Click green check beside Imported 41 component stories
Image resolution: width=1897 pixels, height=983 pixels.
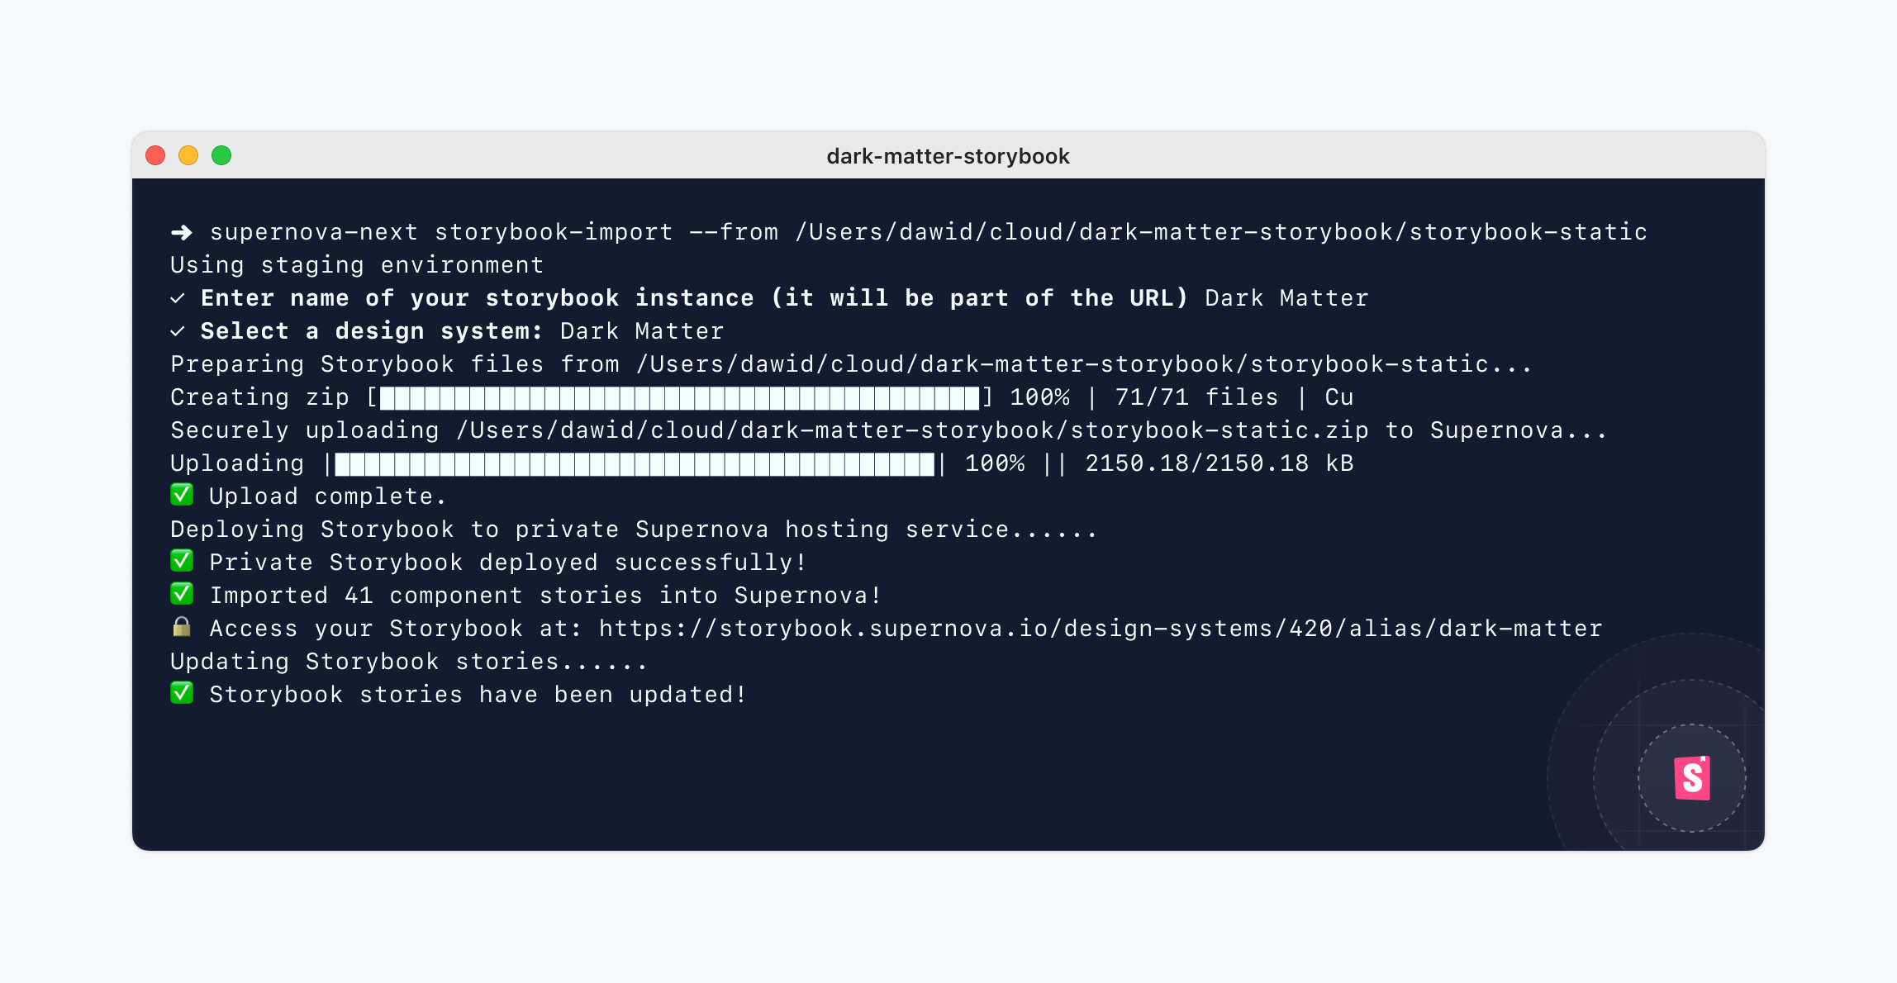pos(182,594)
